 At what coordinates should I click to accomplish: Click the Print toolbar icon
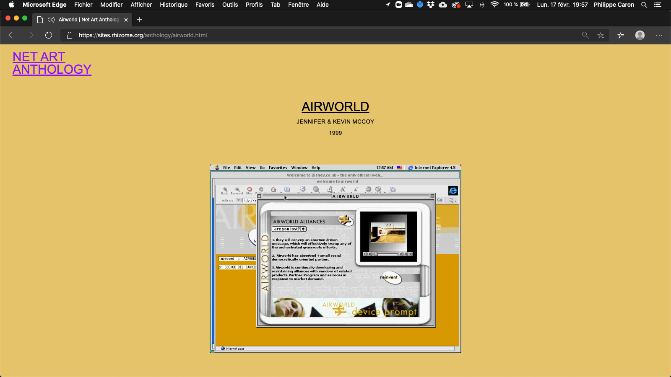[x=368, y=189]
